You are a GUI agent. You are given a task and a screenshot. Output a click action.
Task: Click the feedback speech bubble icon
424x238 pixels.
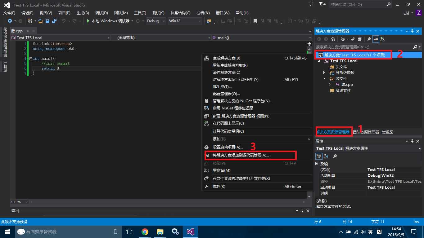pos(311,4)
